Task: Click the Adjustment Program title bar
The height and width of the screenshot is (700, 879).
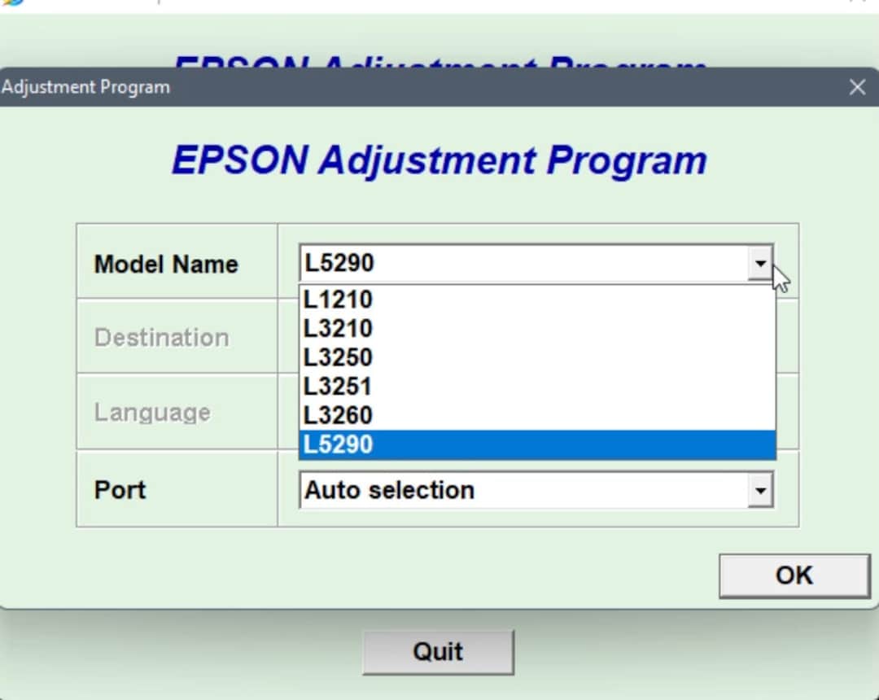Action: pos(326,86)
